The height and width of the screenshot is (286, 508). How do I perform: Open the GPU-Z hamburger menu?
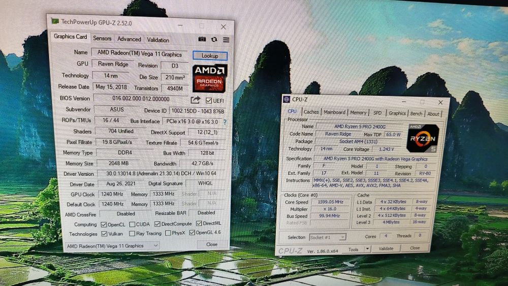[x=226, y=40]
